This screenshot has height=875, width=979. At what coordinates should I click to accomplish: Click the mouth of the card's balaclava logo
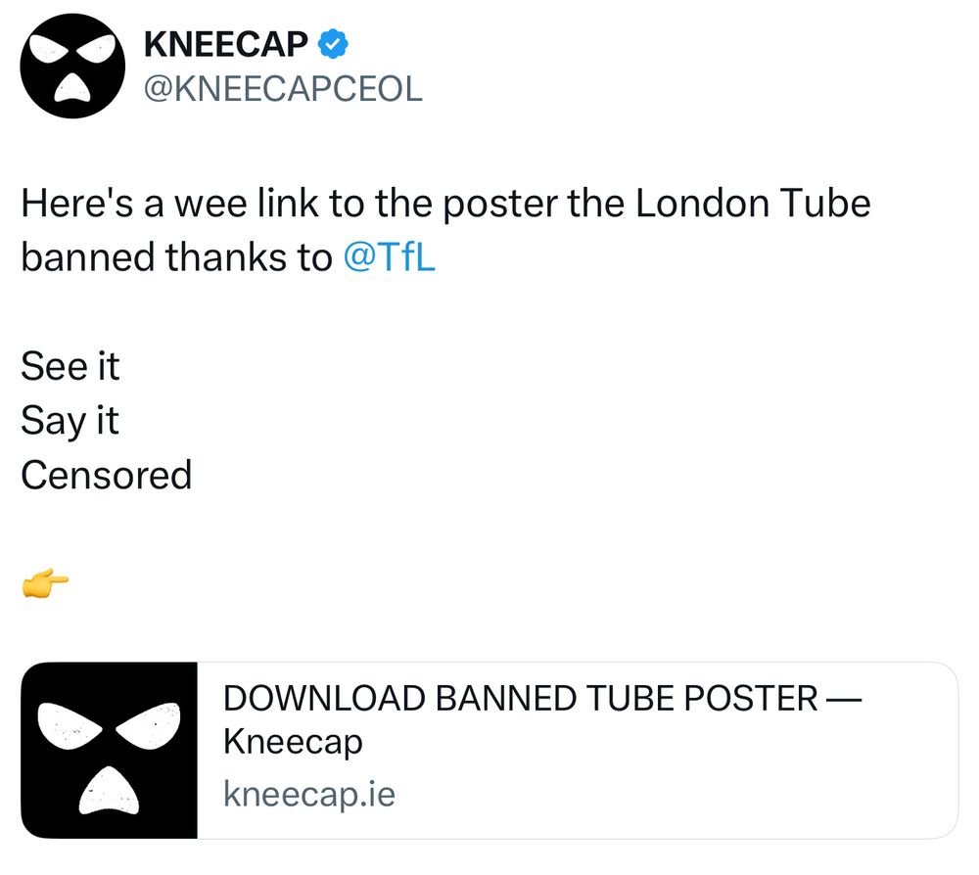pos(111,791)
